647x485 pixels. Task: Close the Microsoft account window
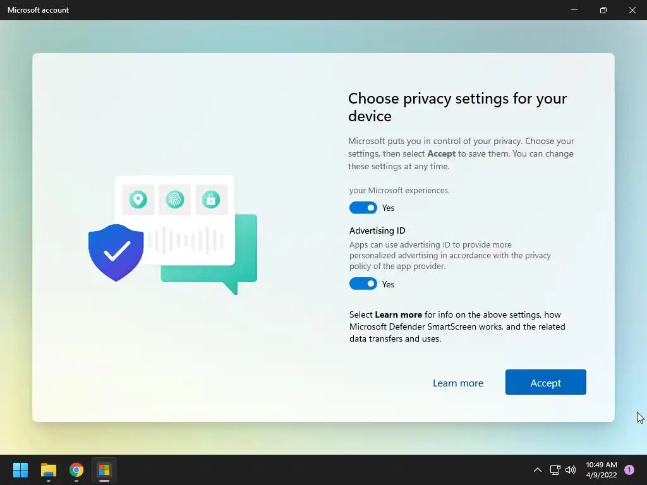(x=632, y=10)
